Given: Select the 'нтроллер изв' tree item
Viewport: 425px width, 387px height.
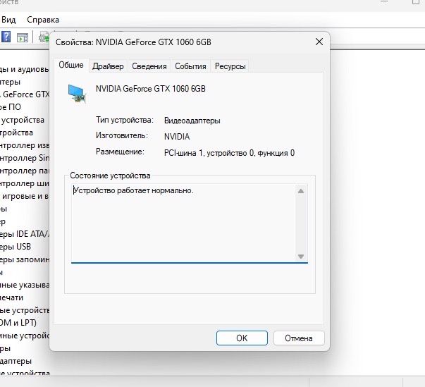Looking at the screenshot, I should coord(25,145).
